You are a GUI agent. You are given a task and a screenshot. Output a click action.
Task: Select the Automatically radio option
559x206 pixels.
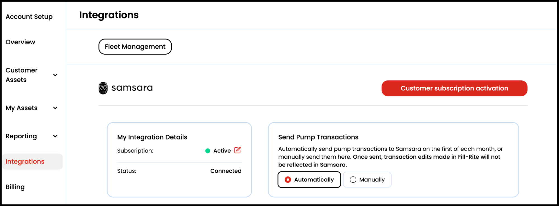pyautogui.click(x=288, y=180)
